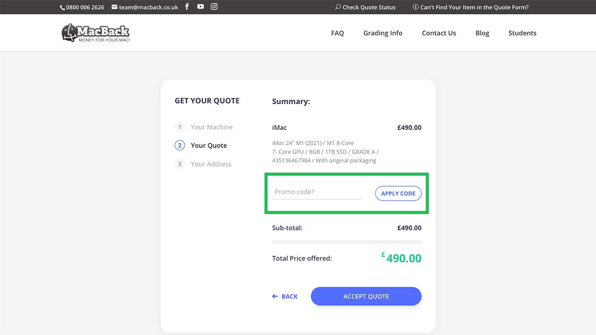The height and width of the screenshot is (335, 596).
Task: Open the YouTube icon link
Action: coord(200,7)
